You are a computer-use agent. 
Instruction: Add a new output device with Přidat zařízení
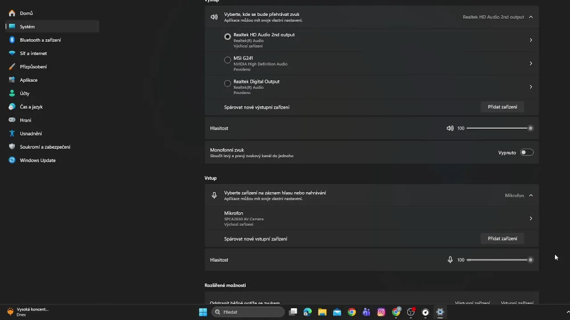tap(502, 107)
